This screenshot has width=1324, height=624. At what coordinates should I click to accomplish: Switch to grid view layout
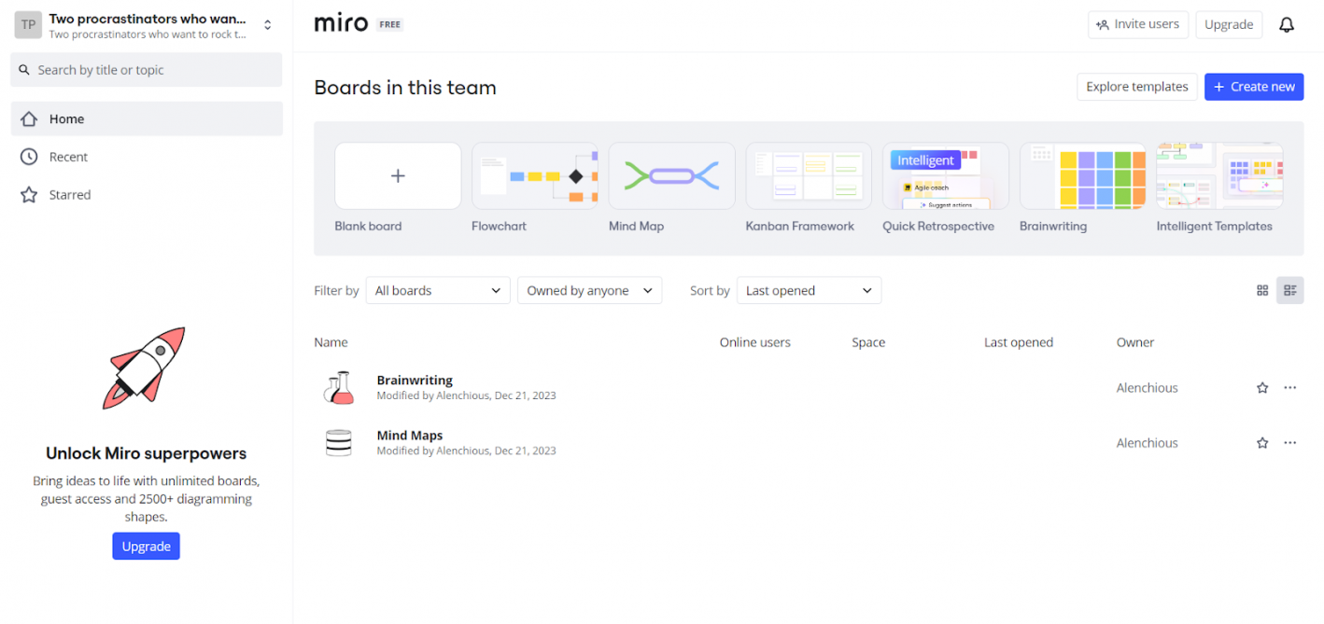pos(1262,291)
